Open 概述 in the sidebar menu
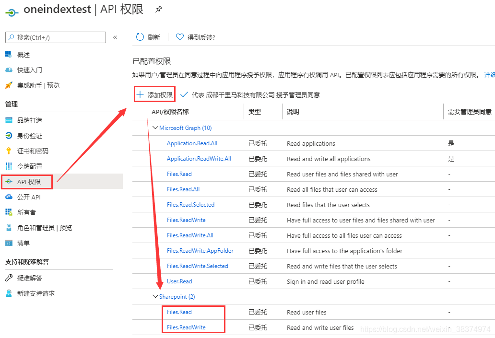 coord(24,55)
